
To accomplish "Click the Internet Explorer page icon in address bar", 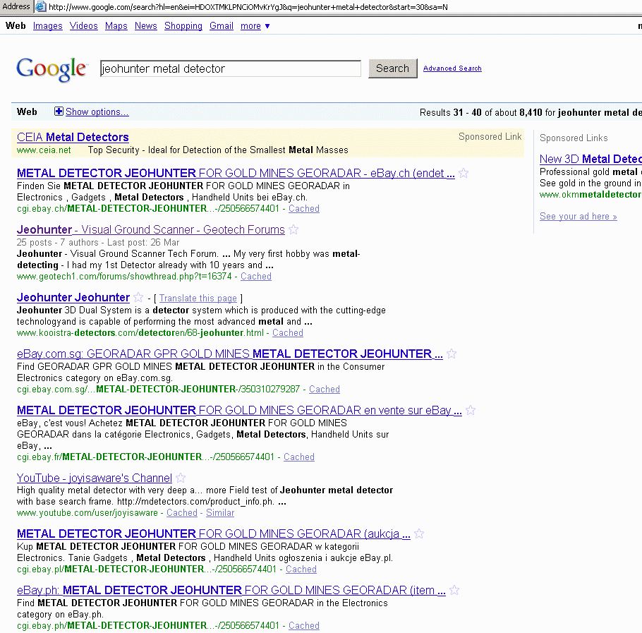I will pyautogui.click(x=40, y=6).
